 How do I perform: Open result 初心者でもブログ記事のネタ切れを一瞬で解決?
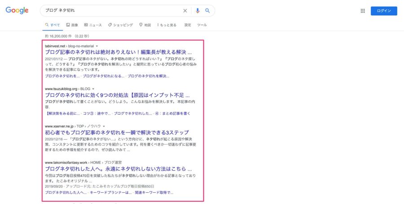click(x=117, y=133)
